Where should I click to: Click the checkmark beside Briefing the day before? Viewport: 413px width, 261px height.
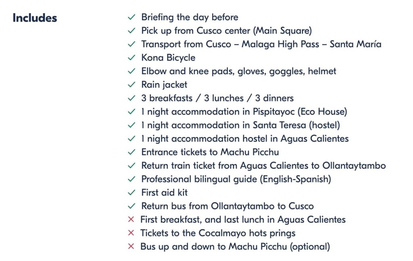tap(131, 17)
